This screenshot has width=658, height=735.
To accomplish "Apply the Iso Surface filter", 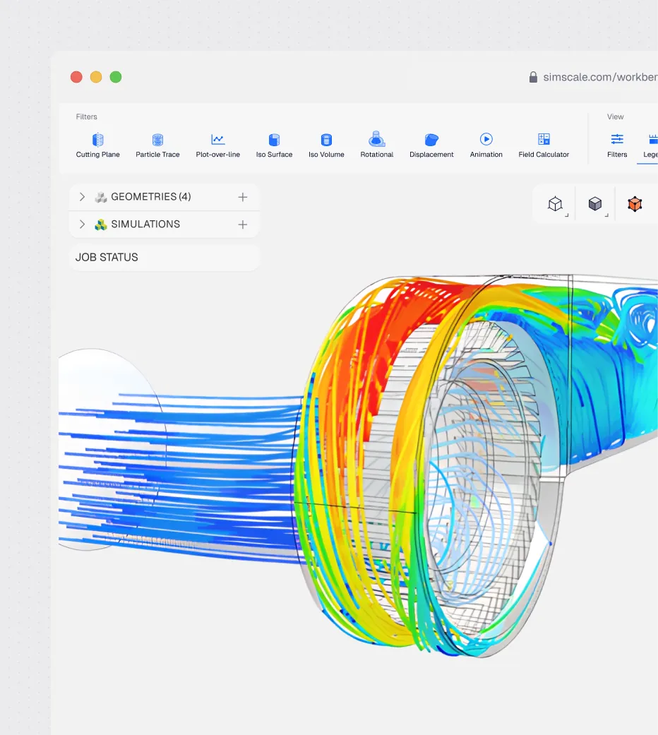I will coord(274,145).
